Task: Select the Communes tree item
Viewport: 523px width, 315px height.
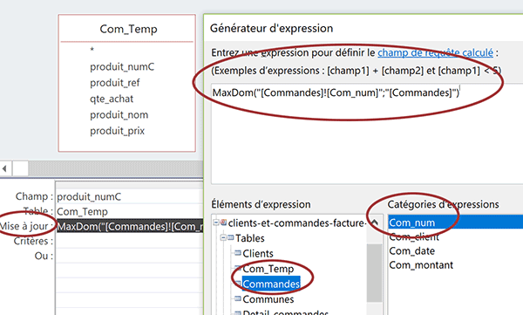Action: (268, 299)
